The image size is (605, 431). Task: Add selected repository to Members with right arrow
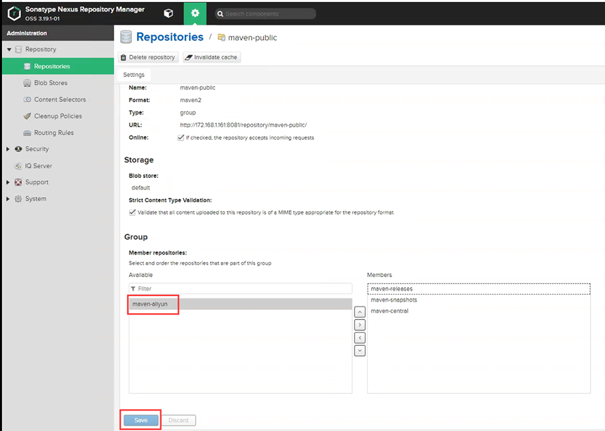point(359,325)
